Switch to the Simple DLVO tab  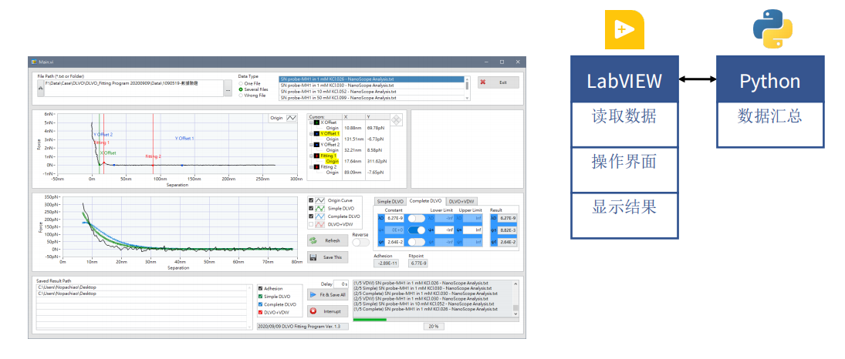pos(390,201)
